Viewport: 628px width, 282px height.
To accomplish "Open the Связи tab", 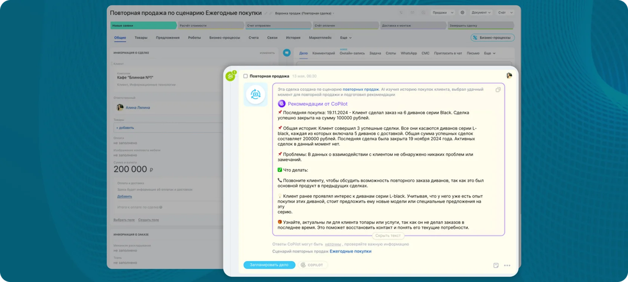I will click(x=272, y=38).
